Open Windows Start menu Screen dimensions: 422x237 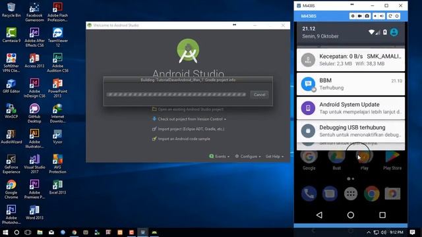[x=5, y=232]
